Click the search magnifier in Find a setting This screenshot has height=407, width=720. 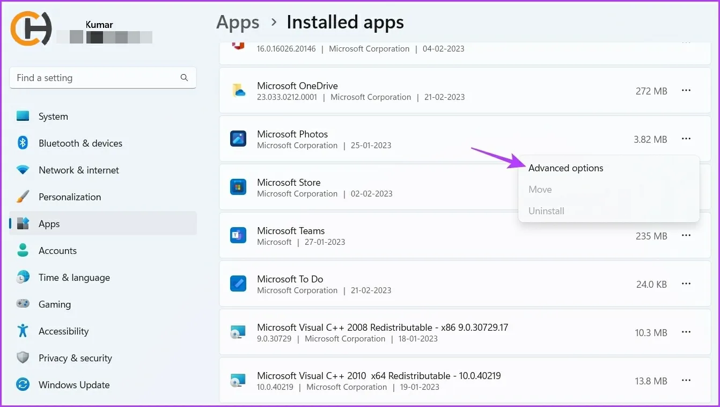[x=184, y=78]
